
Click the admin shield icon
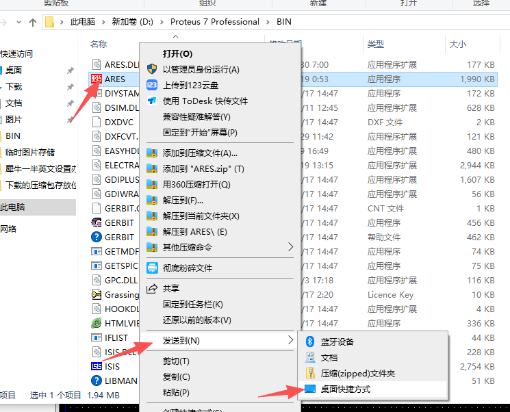pos(152,69)
